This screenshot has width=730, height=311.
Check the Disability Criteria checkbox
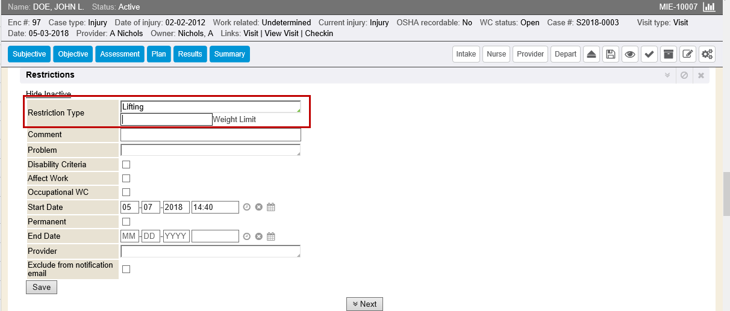pyautogui.click(x=126, y=164)
